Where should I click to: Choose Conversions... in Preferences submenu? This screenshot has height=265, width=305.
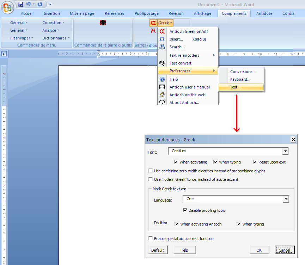point(241,72)
